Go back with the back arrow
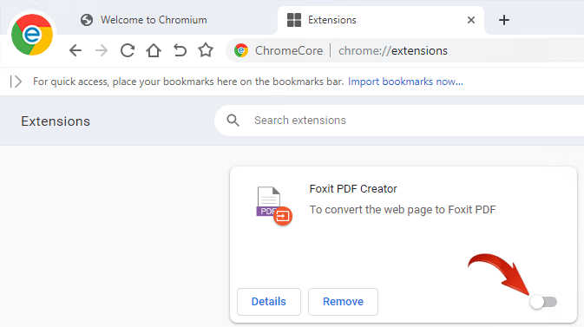The height and width of the screenshot is (327, 584). click(75, 50)
